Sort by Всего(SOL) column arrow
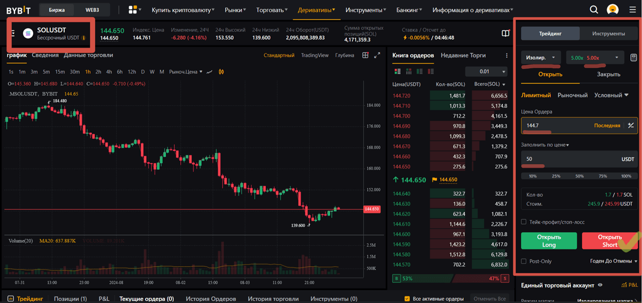The height and width of the screenshot is (303, 642). tap(504, 84)
